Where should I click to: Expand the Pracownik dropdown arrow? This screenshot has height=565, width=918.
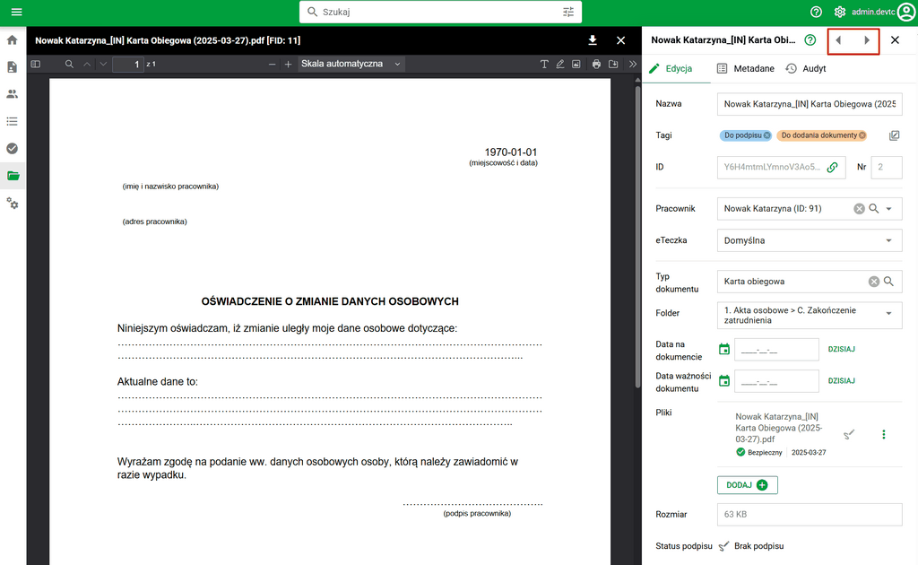888,208
